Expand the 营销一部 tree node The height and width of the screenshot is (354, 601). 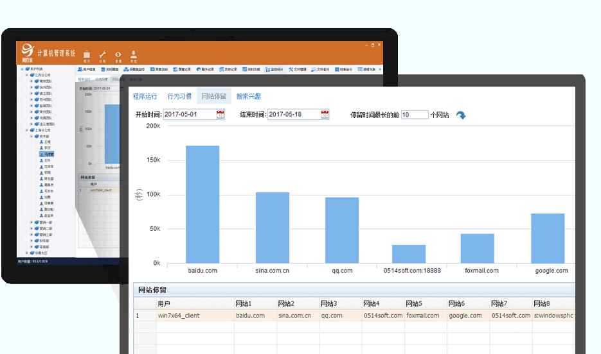31,223
